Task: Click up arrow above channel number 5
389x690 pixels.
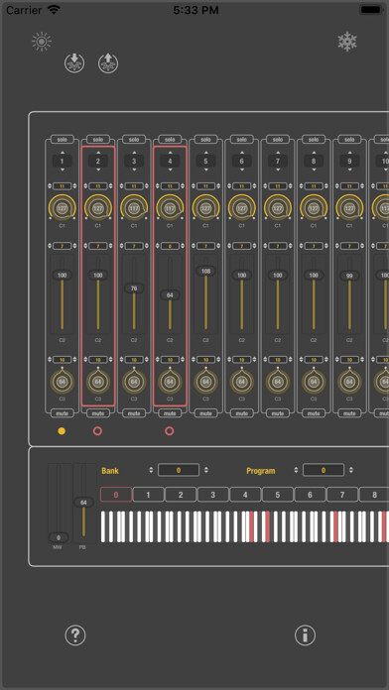Action: pyautogui.click(x=205, y=153)
